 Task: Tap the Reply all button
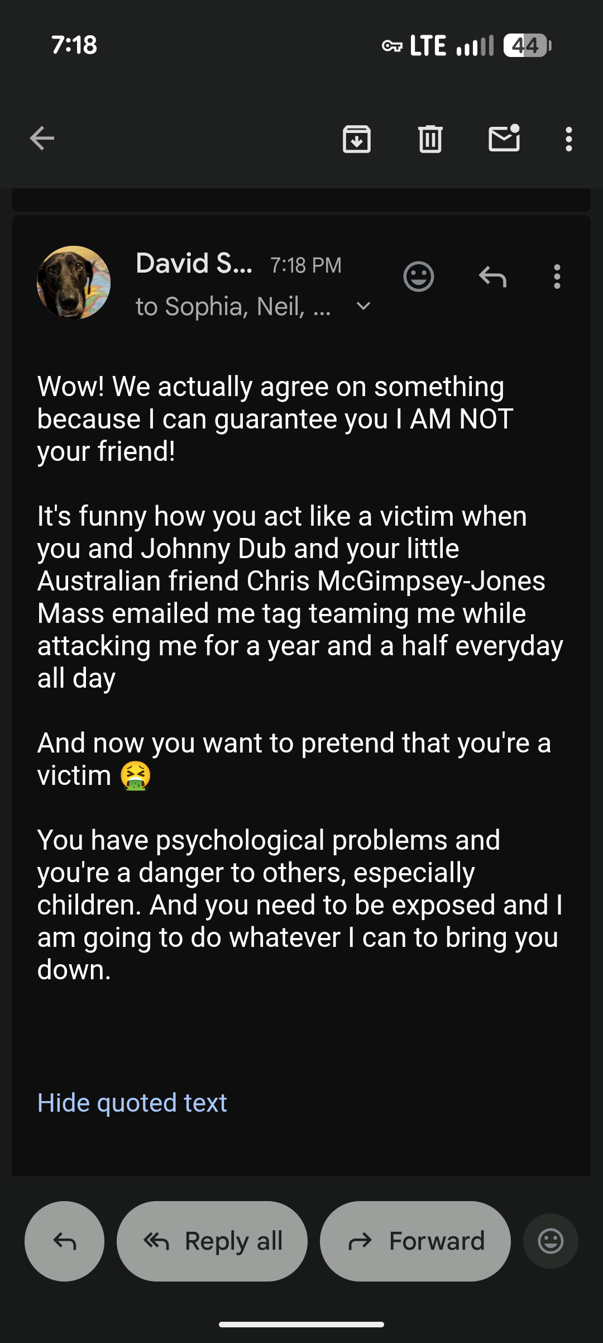point(212,1241)
